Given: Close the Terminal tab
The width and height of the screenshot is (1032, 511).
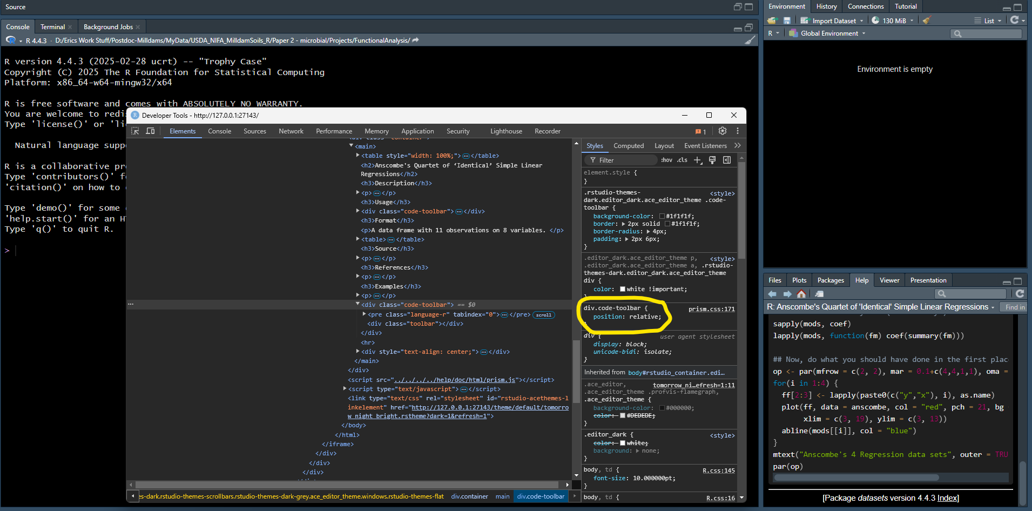Looking at the screenshot, I should [70, 27].
